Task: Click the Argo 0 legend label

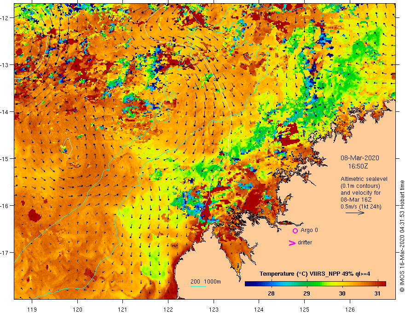Action: pos(309,230)
